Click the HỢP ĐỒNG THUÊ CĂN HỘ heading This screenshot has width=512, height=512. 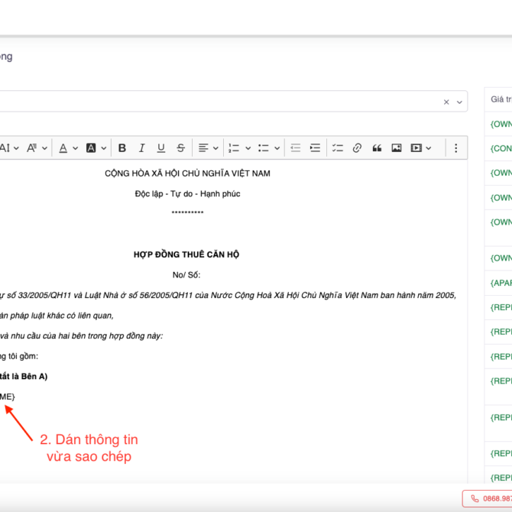click(187, 254)
